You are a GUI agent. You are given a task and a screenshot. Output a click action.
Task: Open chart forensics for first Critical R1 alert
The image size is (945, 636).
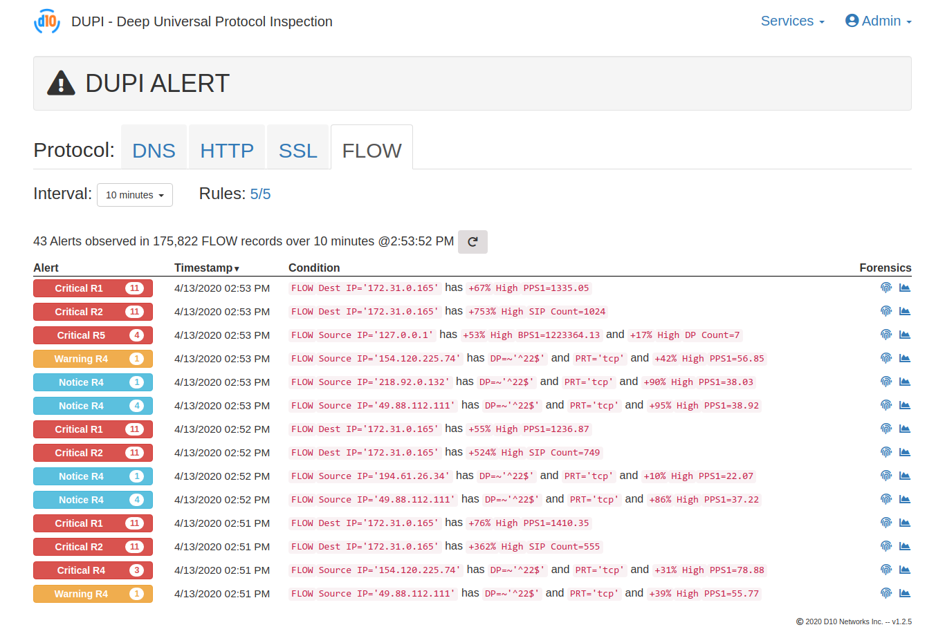pos(904,288)
